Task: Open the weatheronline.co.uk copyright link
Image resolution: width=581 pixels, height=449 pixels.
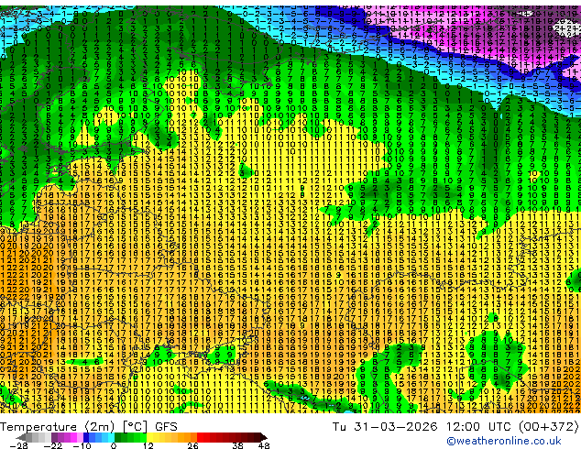Action: (x=503, y=441)
